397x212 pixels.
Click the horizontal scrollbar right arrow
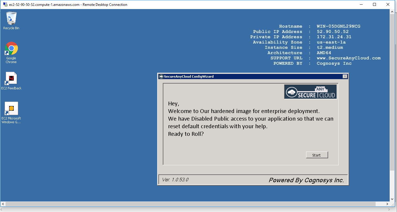click(387, 204)
